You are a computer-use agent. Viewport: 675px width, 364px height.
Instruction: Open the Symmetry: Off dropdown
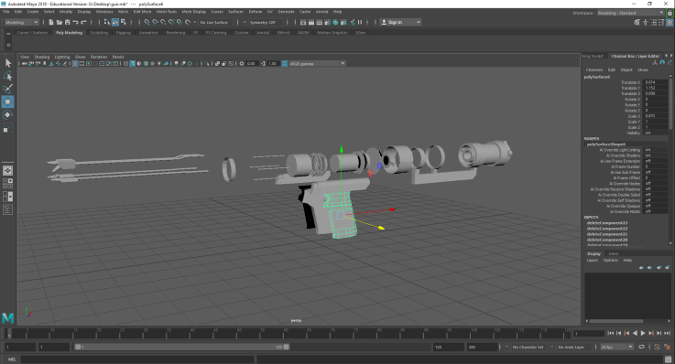[x=266, y=22]
